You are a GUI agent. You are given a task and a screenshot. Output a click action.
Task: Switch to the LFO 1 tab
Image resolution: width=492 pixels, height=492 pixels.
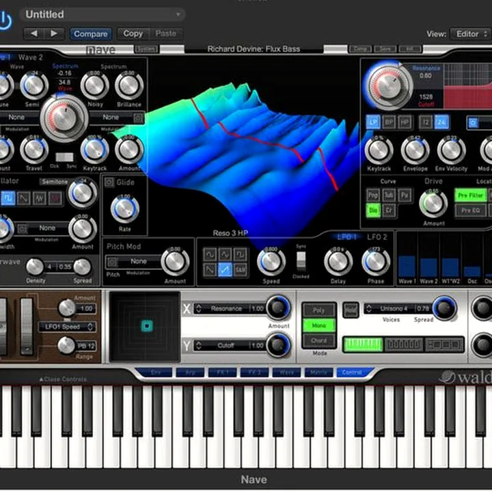click(346, 237)
